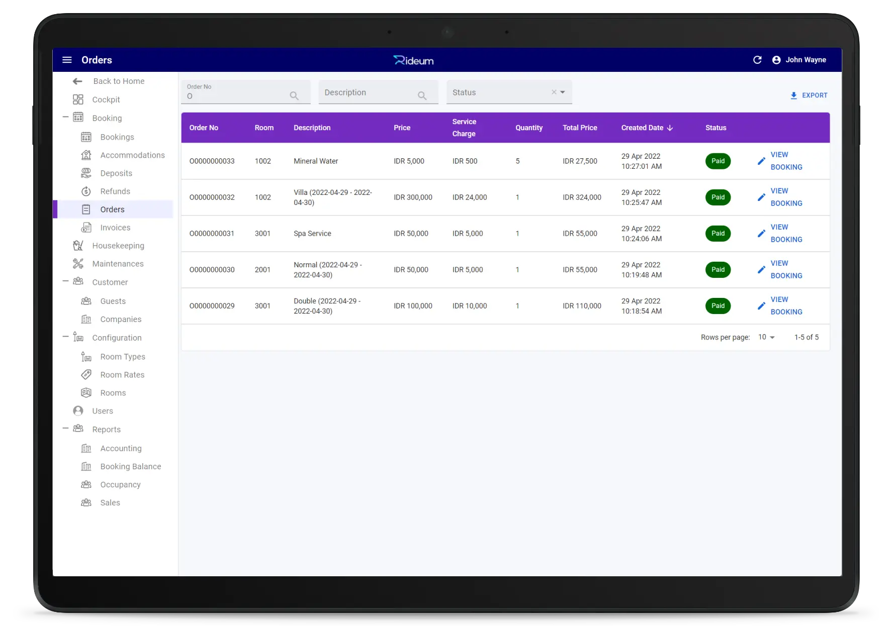The width and height of the screenshot is (895, 626).
Task: Collapse the Booking section in sidebar
Action: click(65, 118)
